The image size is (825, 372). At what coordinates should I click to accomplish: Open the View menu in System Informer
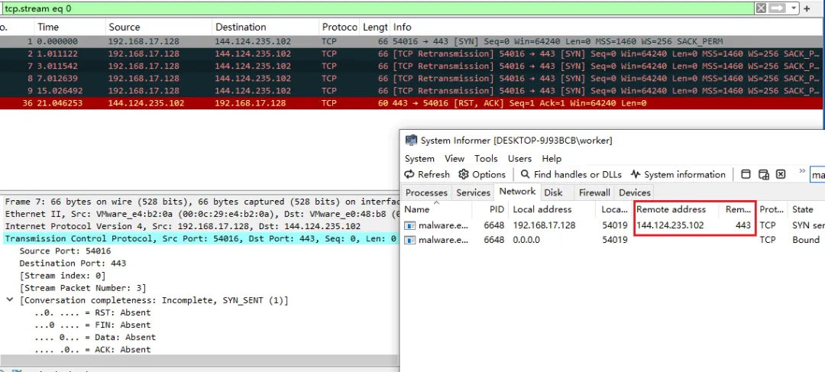455,159
